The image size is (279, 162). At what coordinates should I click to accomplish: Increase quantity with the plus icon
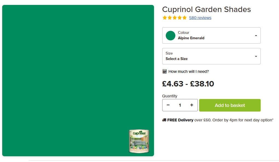point(192,105)
